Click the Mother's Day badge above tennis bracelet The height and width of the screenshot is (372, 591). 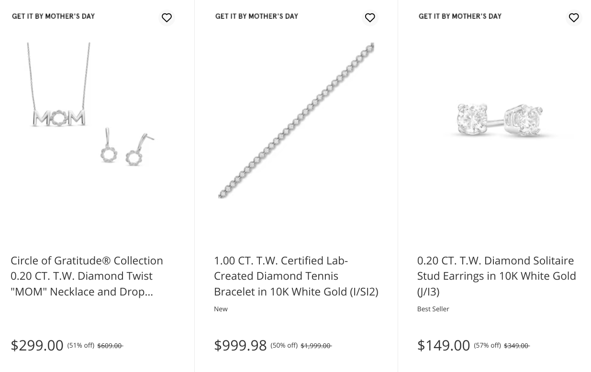click(257, 16)
